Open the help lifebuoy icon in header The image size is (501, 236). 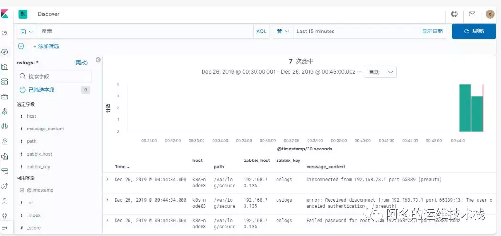[x=454, y=14]
